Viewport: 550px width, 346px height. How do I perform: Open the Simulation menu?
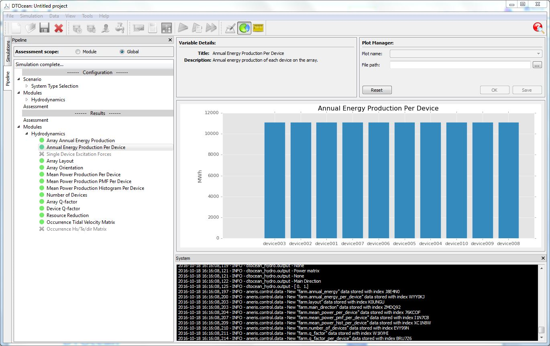coord(31,16)
